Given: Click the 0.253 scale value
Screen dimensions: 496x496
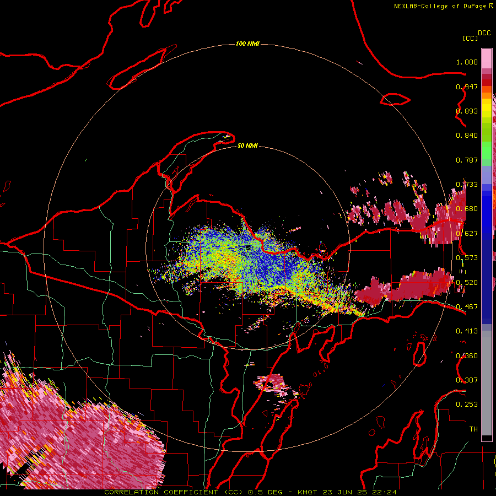Looking at the screenshot, I should tap(467, 405).
